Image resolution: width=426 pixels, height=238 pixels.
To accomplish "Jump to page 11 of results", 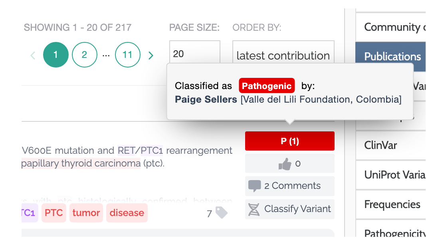I will [127, 55].
